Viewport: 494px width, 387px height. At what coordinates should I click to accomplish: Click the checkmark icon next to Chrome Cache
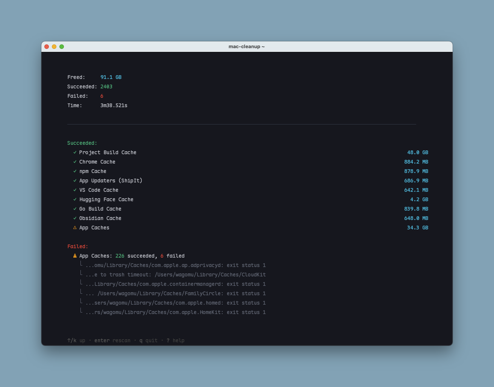[x=75, y=162]
